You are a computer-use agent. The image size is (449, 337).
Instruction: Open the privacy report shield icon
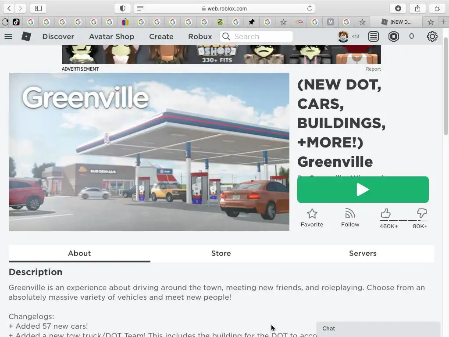click(x=123, y=8)
